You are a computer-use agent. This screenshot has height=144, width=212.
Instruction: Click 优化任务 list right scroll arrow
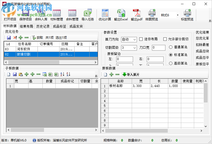(96, 62)
